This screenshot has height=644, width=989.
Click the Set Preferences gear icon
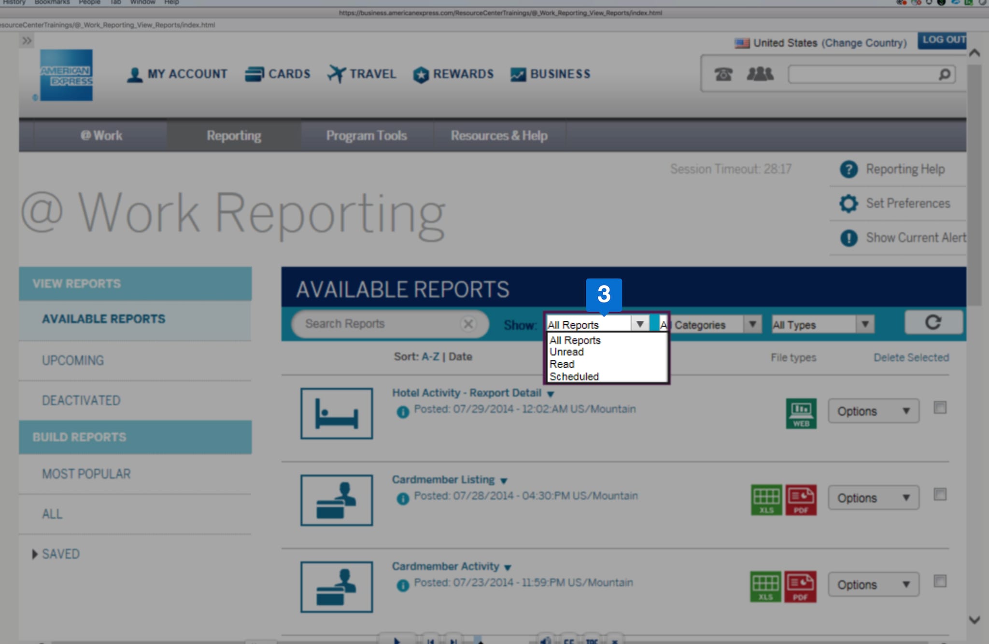(x=848, y=204)
